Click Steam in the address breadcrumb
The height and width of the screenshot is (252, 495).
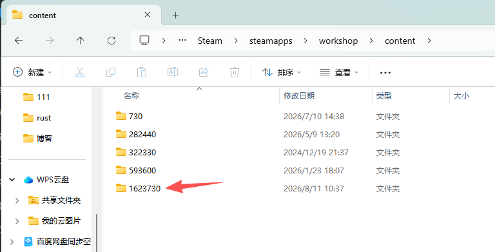tap(210, 41)
